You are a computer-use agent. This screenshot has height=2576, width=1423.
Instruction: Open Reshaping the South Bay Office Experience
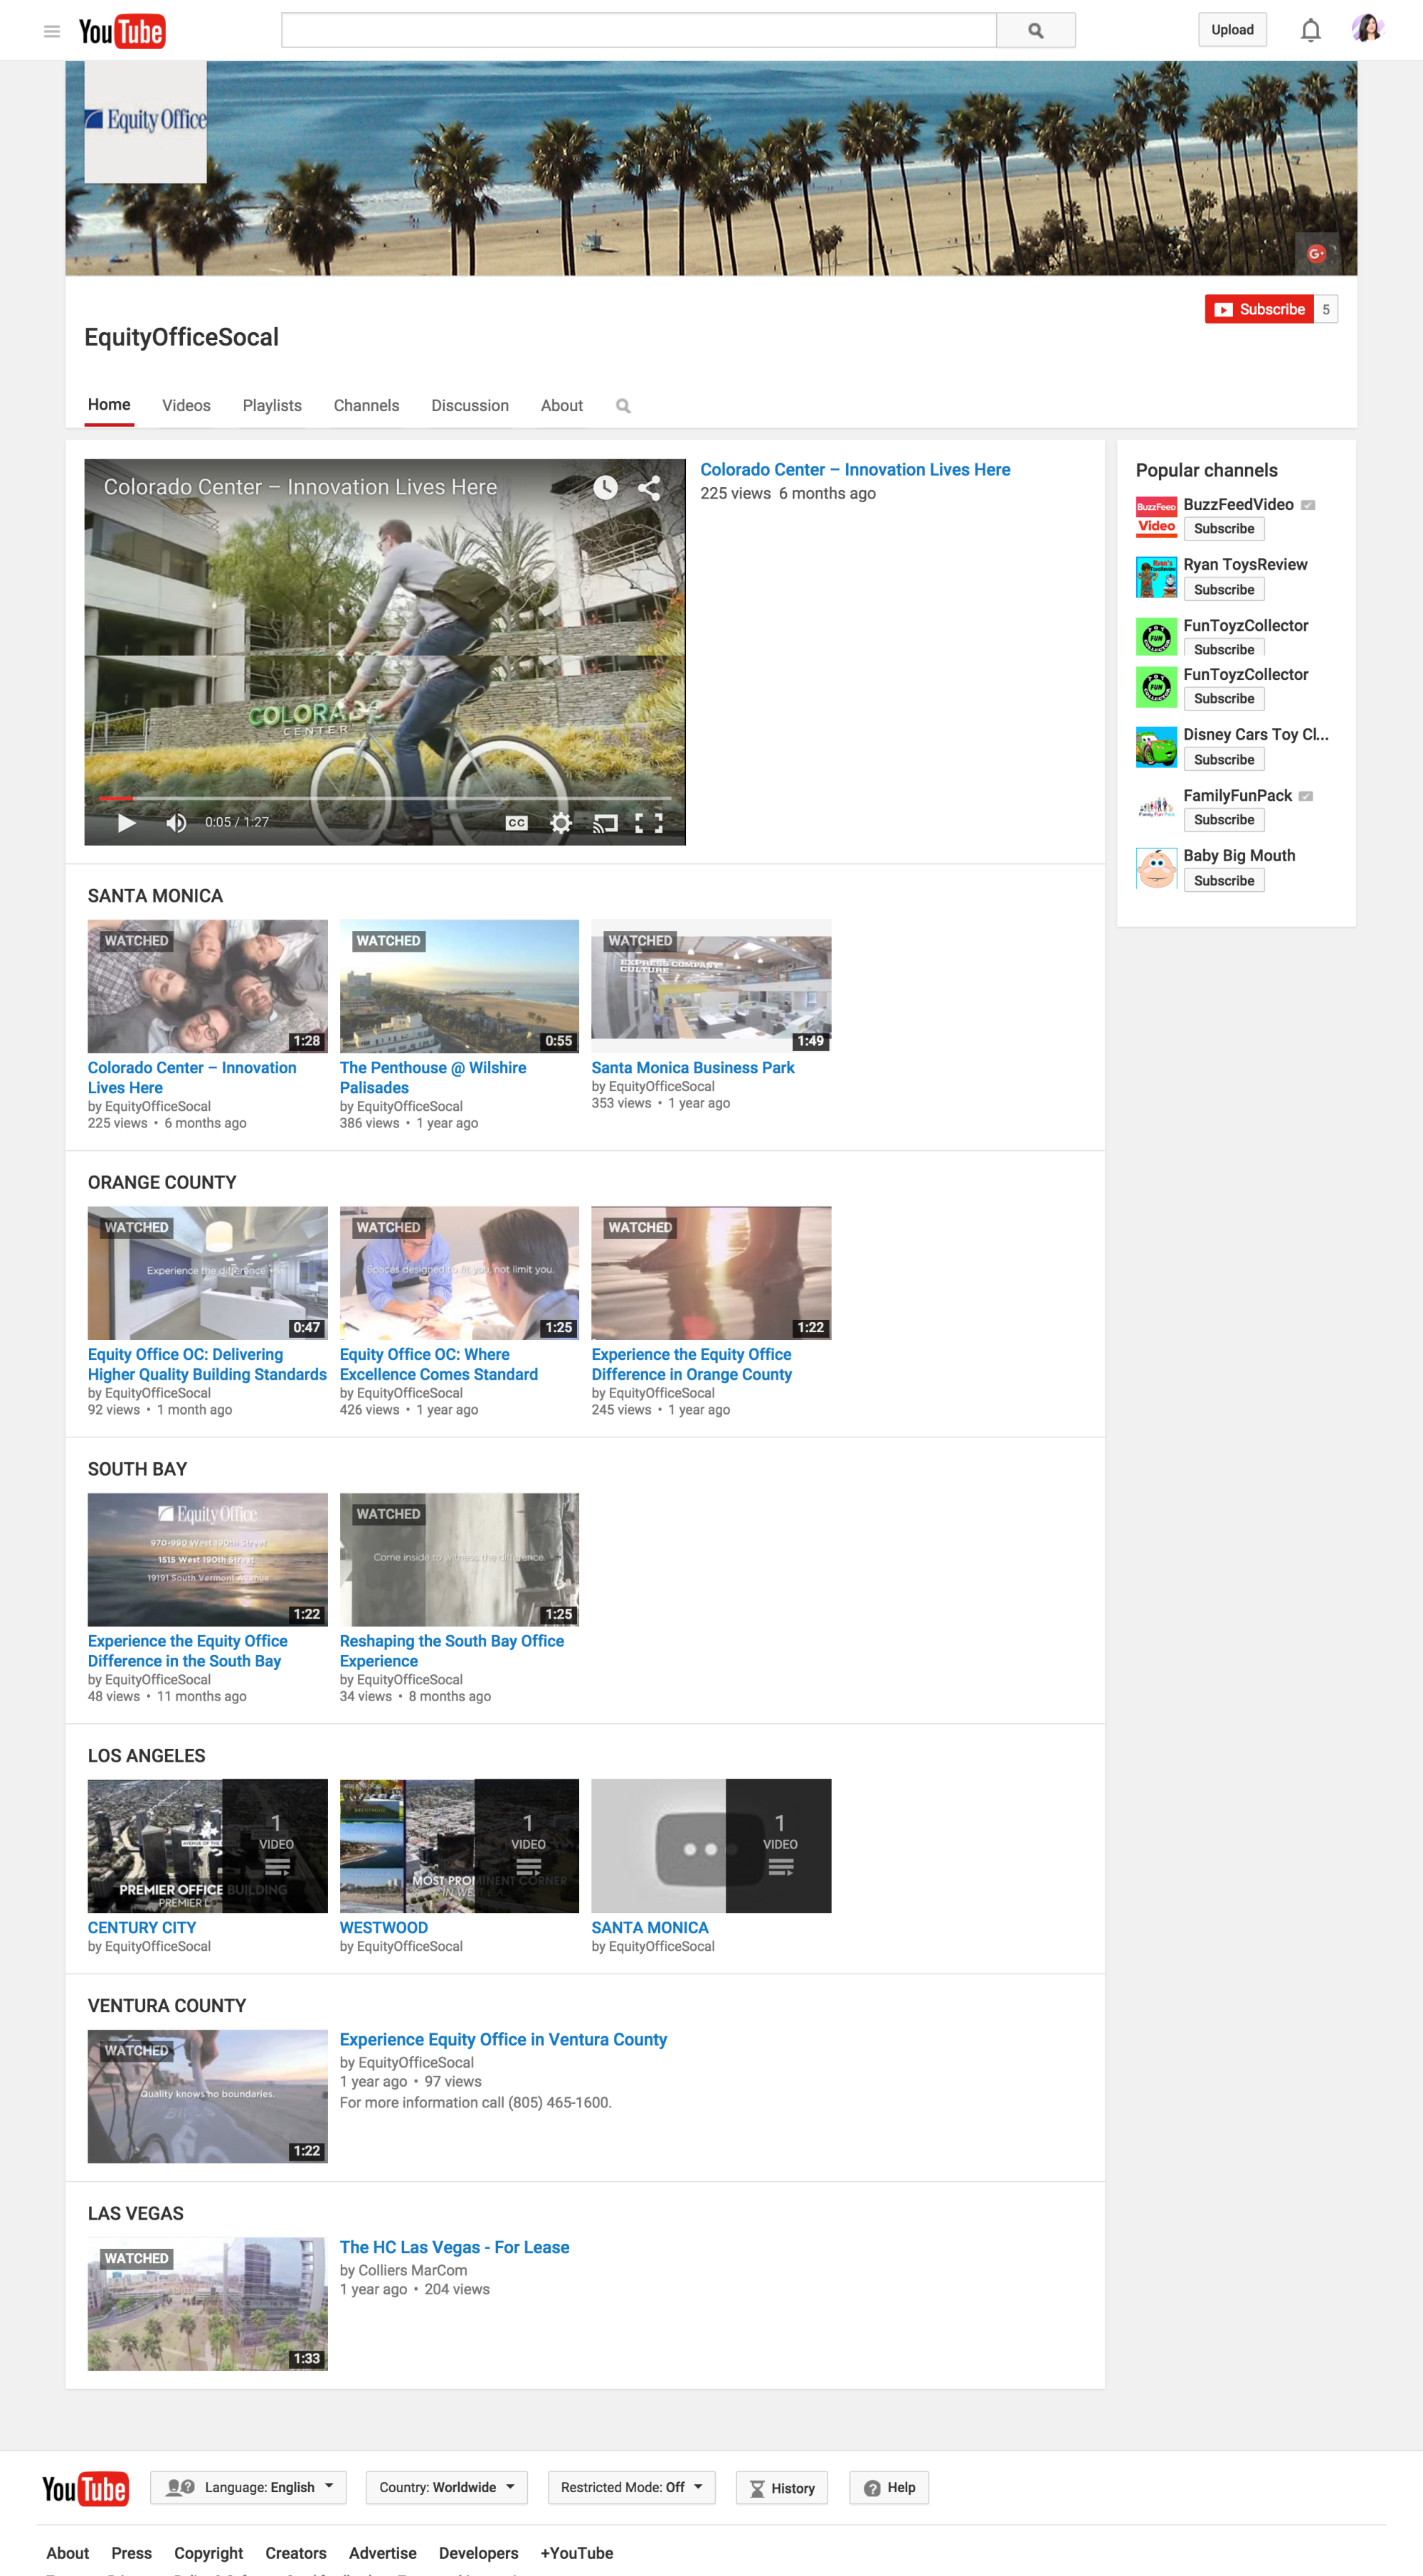tap(451, 1651)
